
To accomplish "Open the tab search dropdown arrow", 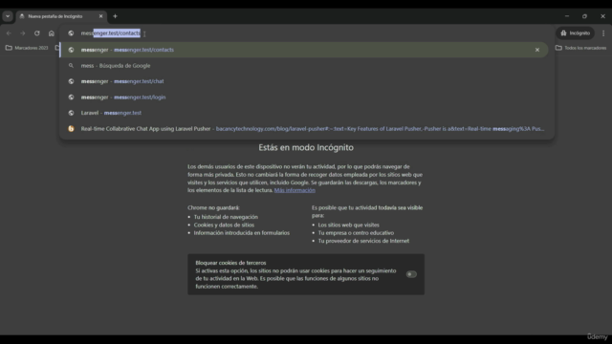I will coord(8,16).
